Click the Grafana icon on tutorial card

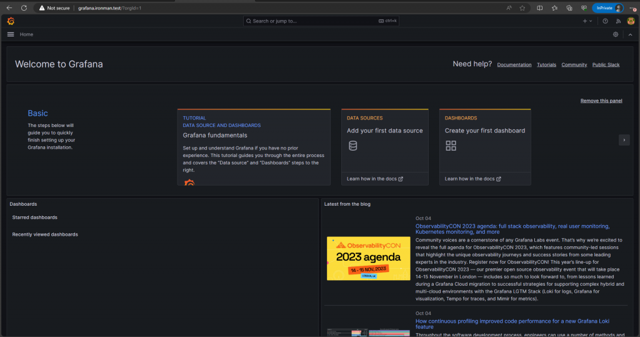pyautogui.click(x=189, y=183)
